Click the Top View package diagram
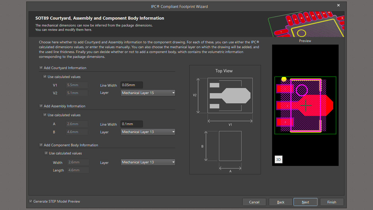This screenshot has height=210, width=373. point(225,119)
